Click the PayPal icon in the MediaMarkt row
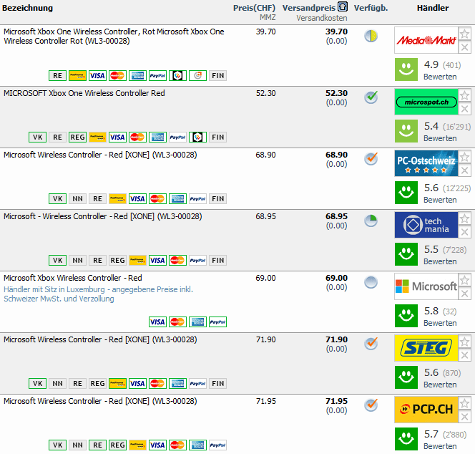This screenshot has height=454, width=475. click(x=157, y=75)
